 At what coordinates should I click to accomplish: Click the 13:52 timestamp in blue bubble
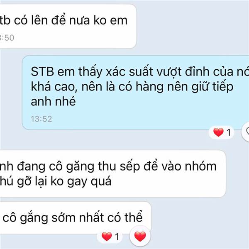click(41, 119)
